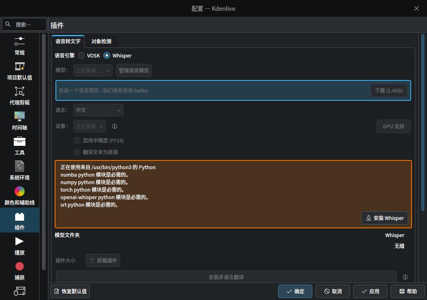Select the Whisper speech engine

117,55
